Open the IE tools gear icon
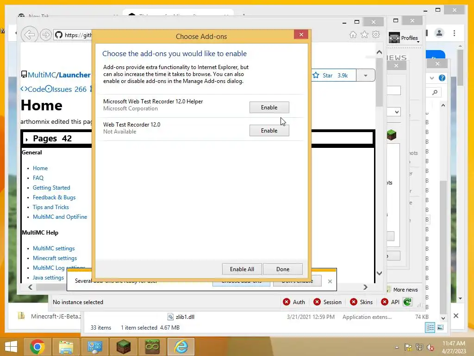Viewport: 474px width, 356px height. point(376,34)
